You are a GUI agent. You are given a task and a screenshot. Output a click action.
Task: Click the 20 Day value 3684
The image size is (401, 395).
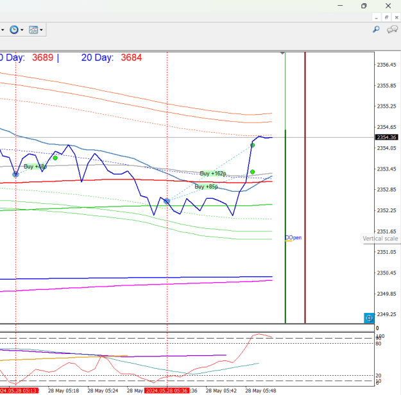point(131,58)
